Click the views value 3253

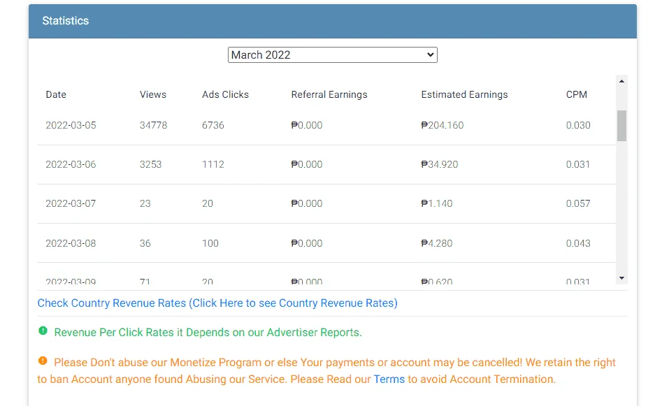[x=150, y=164]
